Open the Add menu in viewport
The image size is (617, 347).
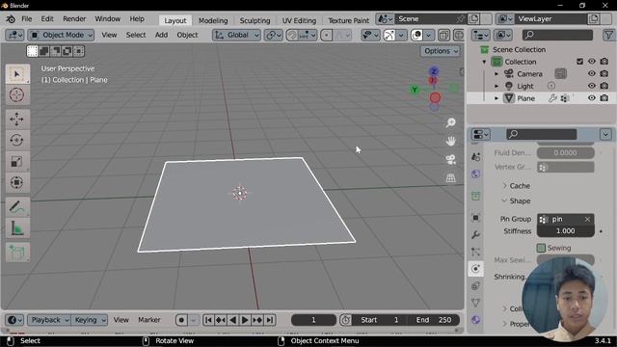click(x=161, y=35)
